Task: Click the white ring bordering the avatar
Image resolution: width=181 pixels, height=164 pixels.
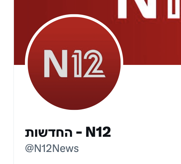Action: pos(74,16)
